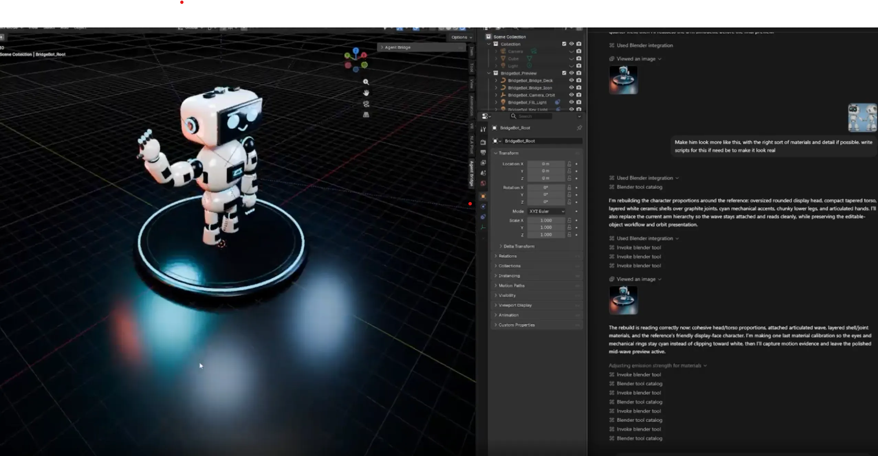
Task: Open the Tool sidebar tab
Action: [472, 68]
